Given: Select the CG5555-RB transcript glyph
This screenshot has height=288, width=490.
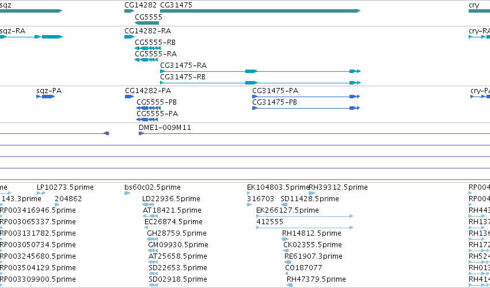Looking at the screenshot, I should click(x=147, y=48).
